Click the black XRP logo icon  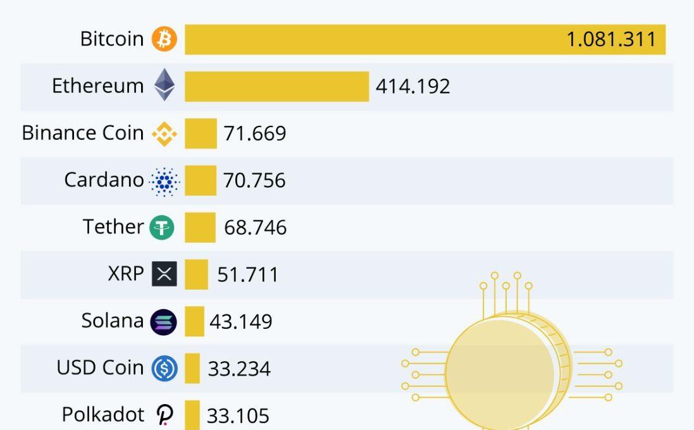point(164,274)
